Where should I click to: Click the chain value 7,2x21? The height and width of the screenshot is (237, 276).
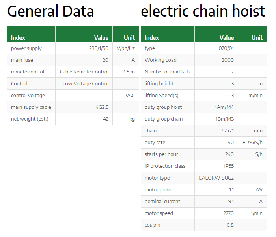tap(227, 131)
